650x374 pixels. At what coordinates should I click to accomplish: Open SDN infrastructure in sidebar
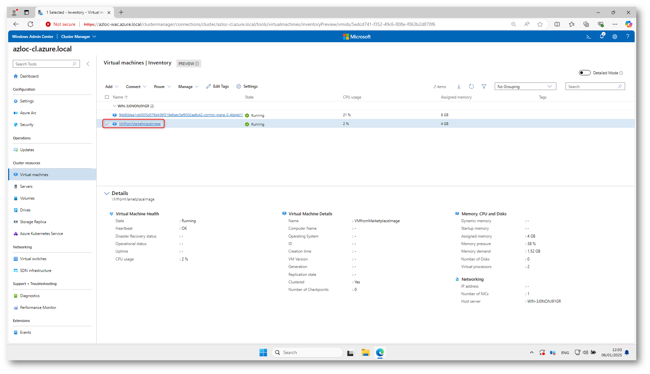[36, 271]
